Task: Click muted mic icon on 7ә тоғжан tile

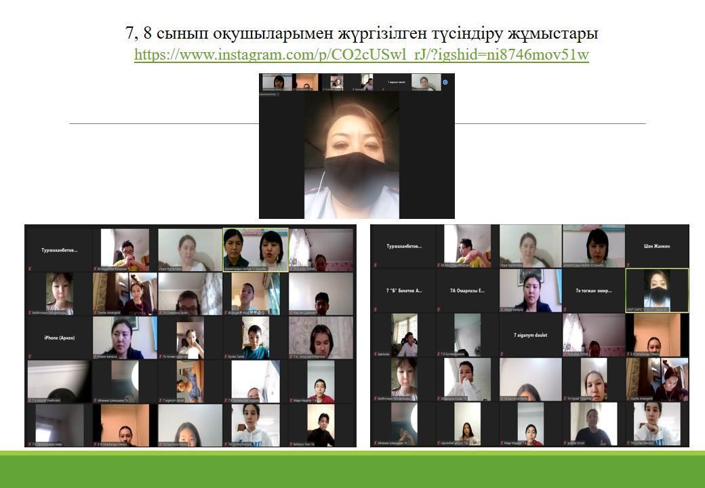Action: (x=566, y=310)
